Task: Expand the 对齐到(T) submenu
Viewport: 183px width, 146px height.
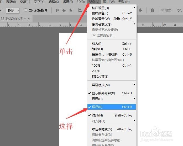Action: click(x=112, y=121)
